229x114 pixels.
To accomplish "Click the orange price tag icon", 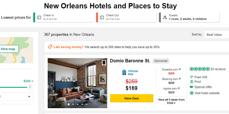I will tap(50, 47).
